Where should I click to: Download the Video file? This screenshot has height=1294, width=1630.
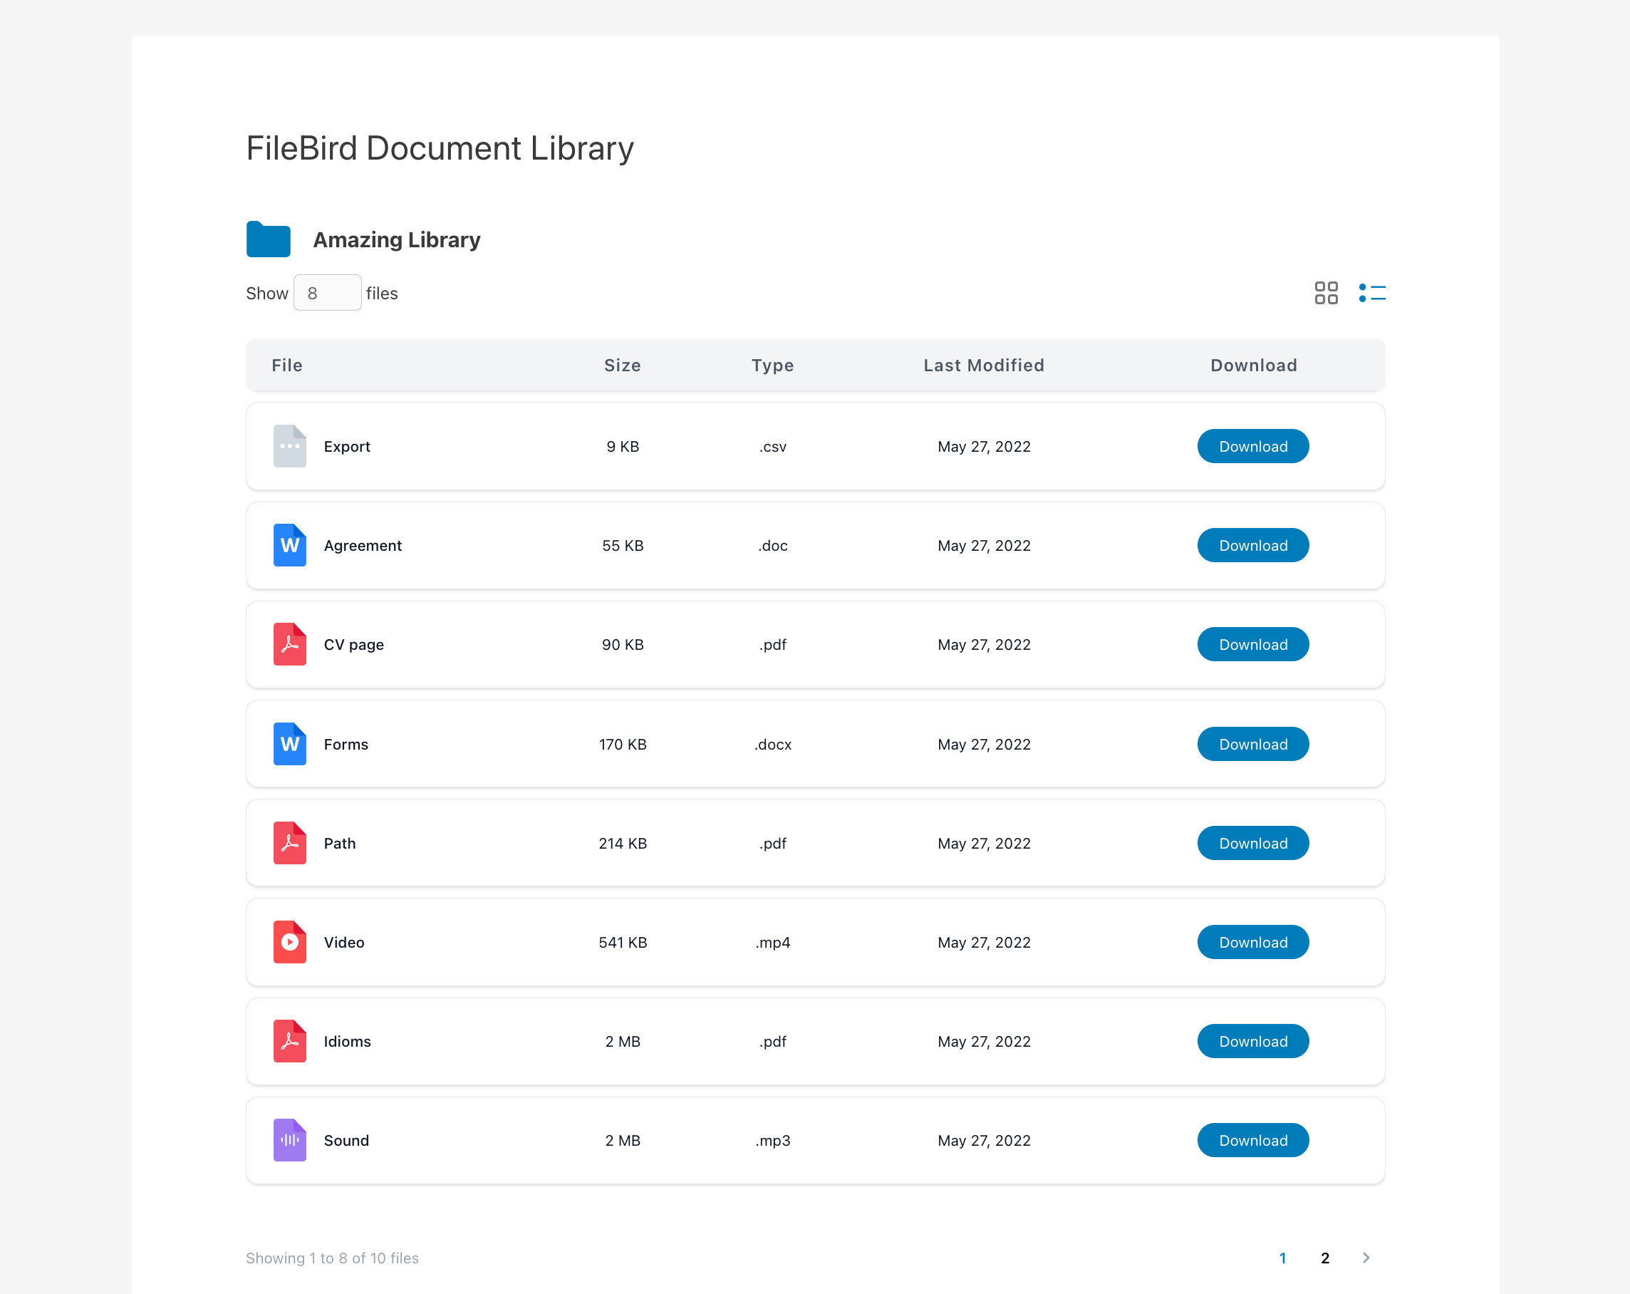click(1252, 942)
